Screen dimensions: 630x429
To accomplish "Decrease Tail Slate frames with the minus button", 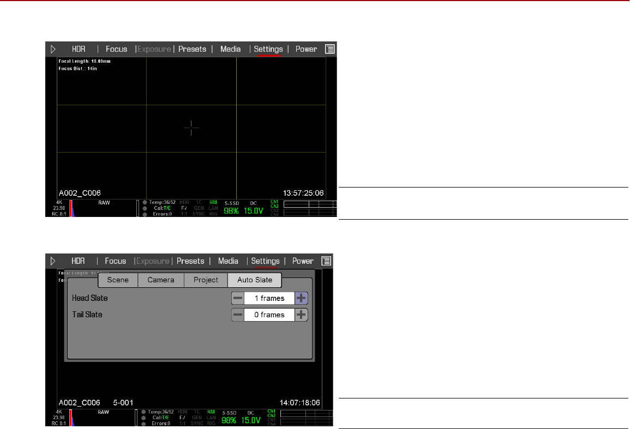I will pos(238,315).
